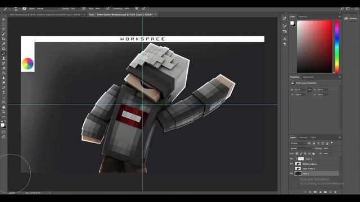The image size is (360, 202).
Task: Switch to the Paths tab
Action: [313, 137]
